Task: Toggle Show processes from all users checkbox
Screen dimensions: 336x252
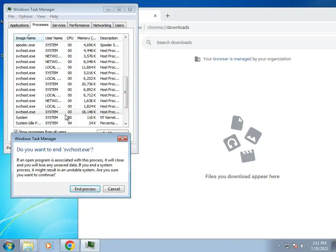Action: tap(16, 132)
